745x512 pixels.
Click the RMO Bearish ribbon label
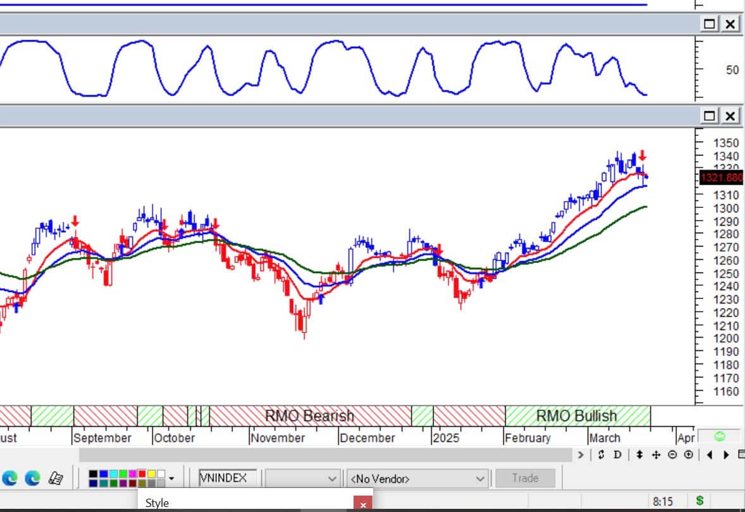point(309,416)
